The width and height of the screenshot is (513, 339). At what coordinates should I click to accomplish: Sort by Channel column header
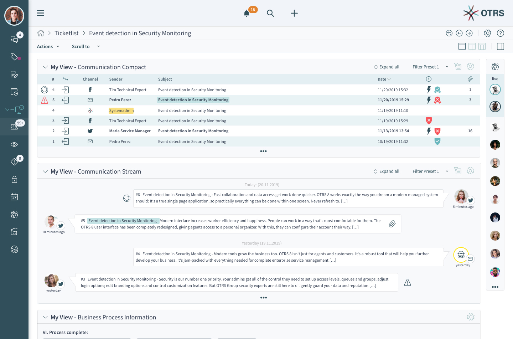tap(90, 79)
